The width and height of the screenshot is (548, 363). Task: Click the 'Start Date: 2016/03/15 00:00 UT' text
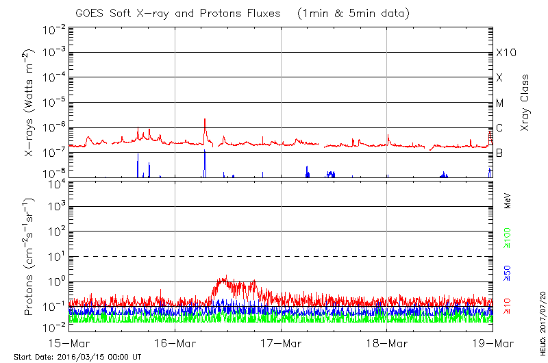77,357
